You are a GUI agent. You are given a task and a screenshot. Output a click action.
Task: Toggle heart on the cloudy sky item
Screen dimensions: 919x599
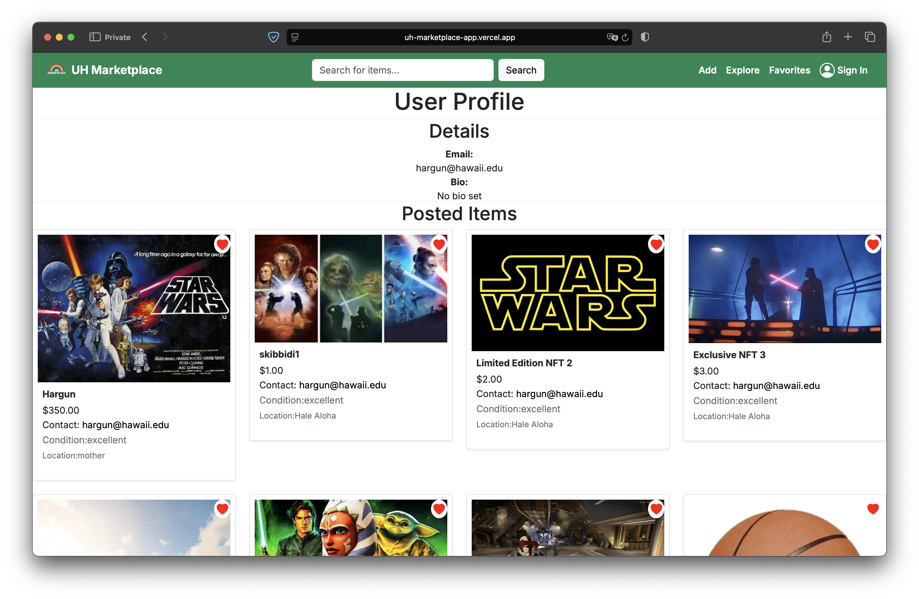[x=222, y=509]
